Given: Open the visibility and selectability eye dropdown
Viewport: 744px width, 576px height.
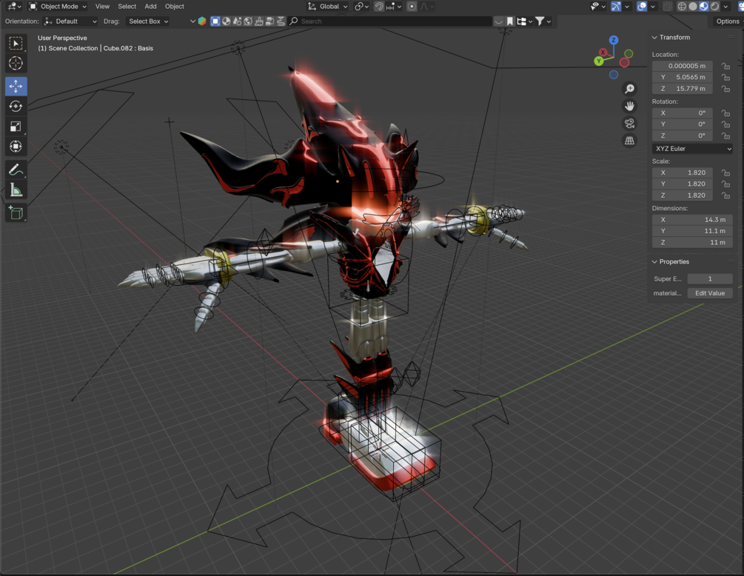Looking at the screenshot, I should pyautogui.click(x=597, y=6).
